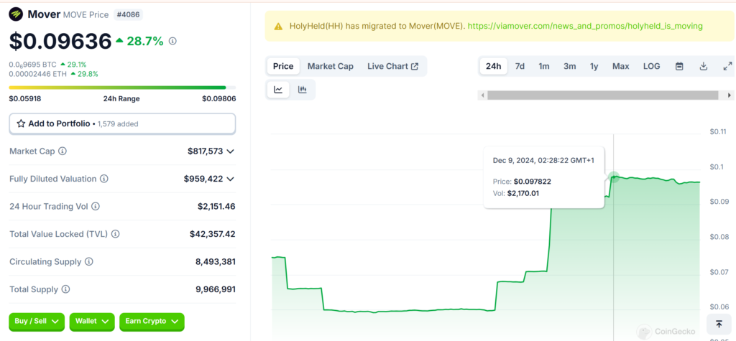Image resolution: width=736 pixels, height=341 pixels.
Task: Open the Buy / Sell dropdown
Action: (37, 322)
